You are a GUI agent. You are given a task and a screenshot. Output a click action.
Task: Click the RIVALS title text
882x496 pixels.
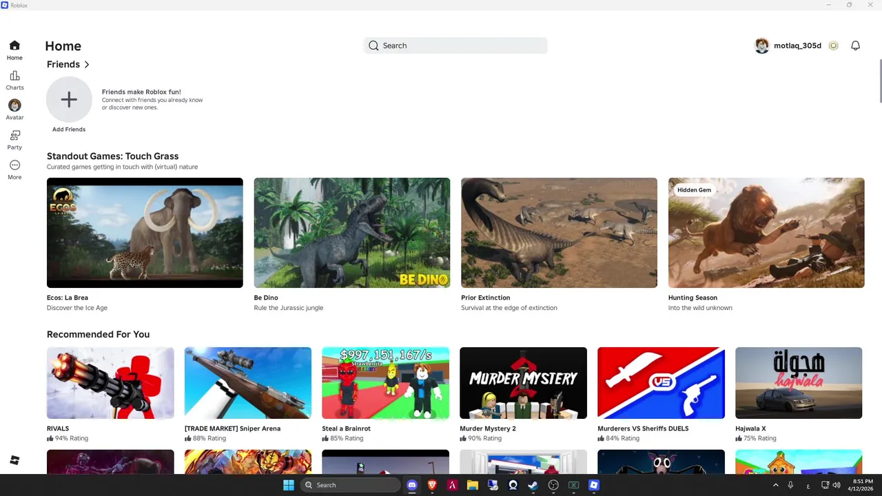point(58,428)
